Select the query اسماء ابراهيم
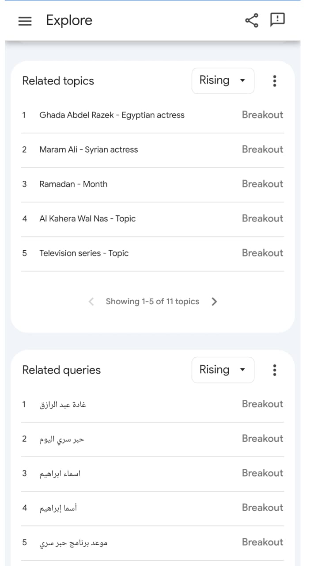Viewport: 318px width, 566px height. click(x=60, y=474)
